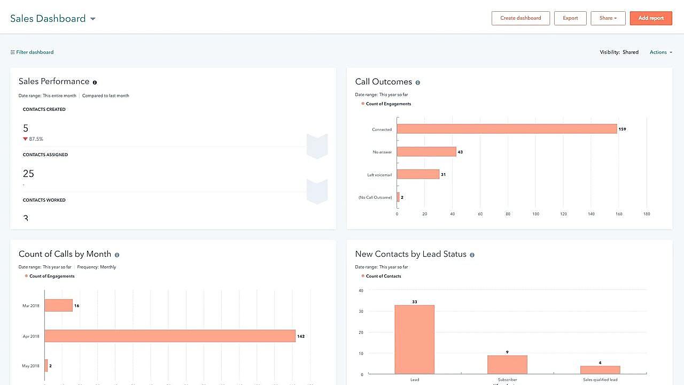Viewport: 684px width, 385px height.
Task: Click the filter icon beside Filter dashboard
Action: coord(13,52)
